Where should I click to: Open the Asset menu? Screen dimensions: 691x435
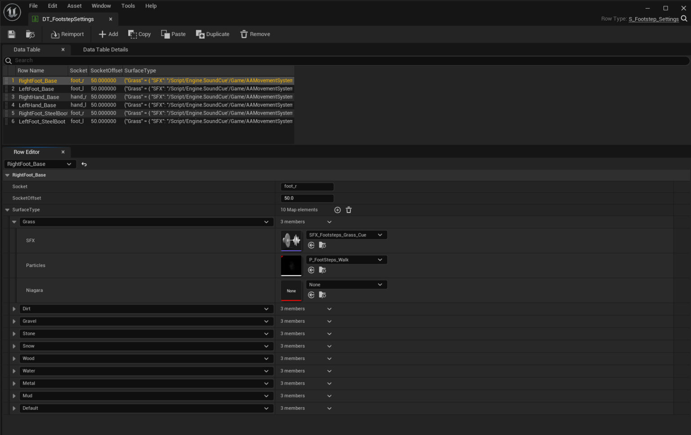point(74,6)
